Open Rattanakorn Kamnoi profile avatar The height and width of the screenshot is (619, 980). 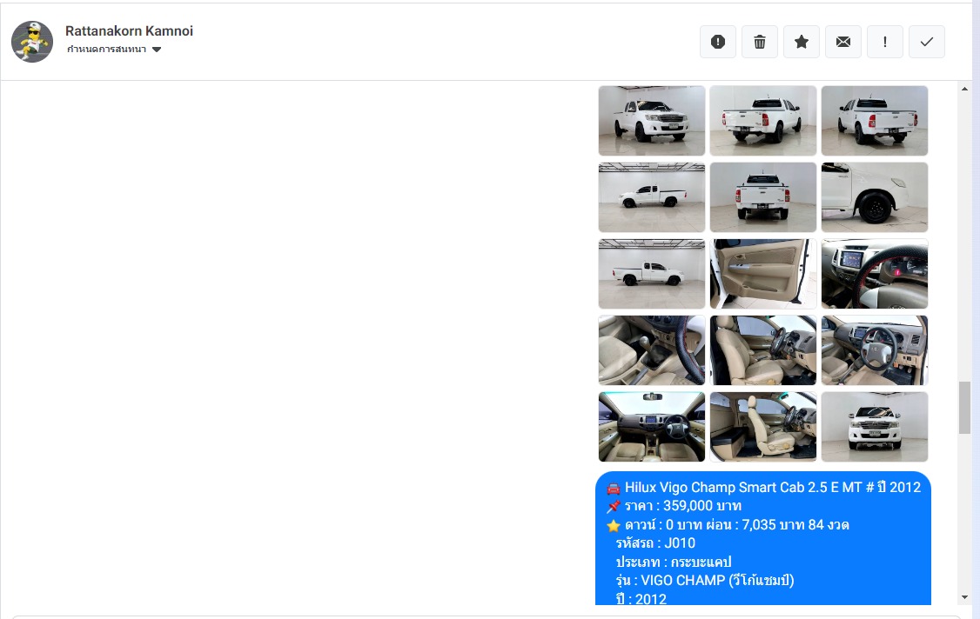pyautogui.click(x=32, y=42)
